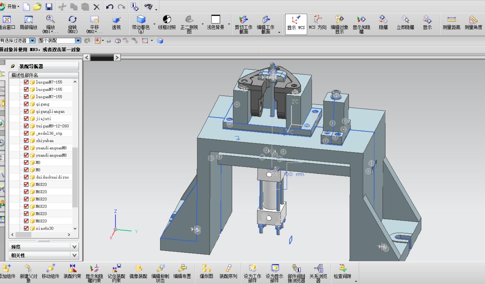Toggle the xiao6x30 component checkbox

coord(26,228)
